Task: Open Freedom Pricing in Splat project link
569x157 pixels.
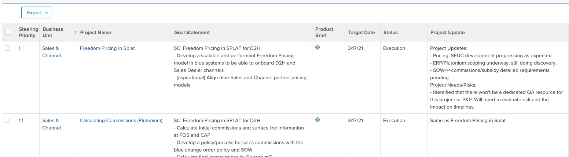Action: [107, 48]
